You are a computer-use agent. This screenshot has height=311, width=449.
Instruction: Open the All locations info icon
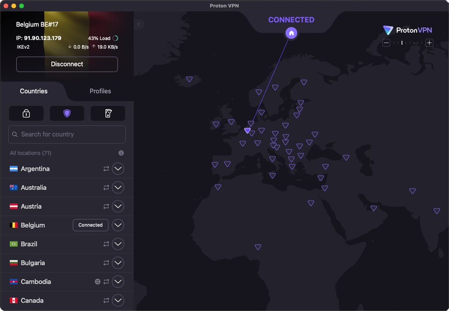(121, 153)
